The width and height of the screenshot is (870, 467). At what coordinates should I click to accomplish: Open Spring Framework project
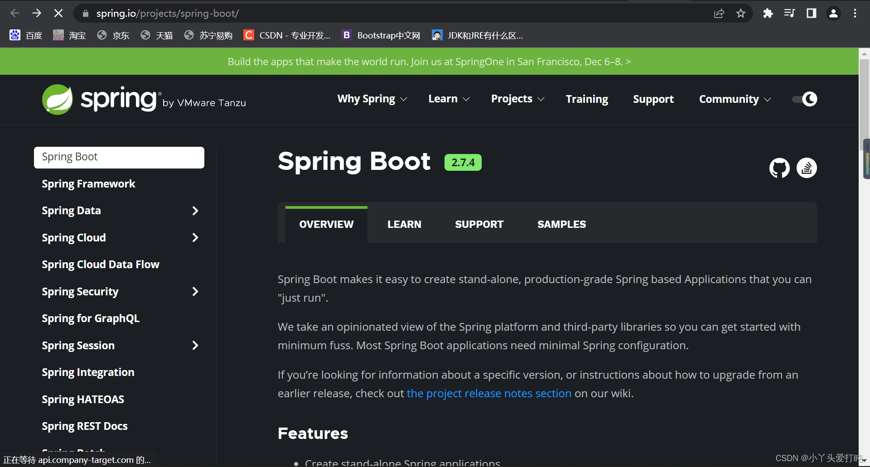pos(88,183)
